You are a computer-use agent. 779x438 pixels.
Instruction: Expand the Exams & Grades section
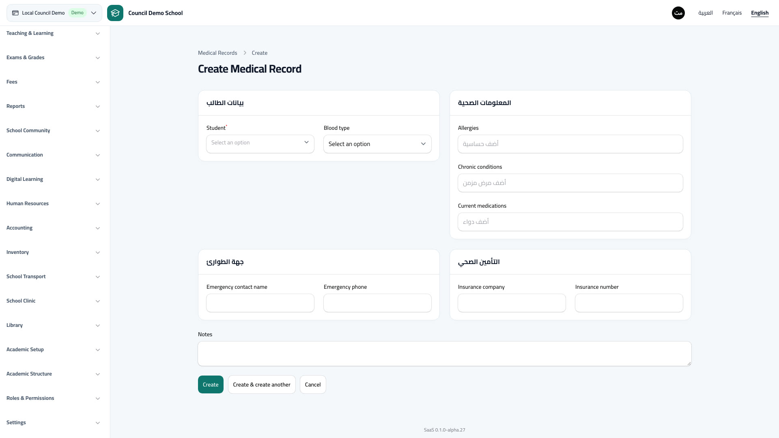tap(53, 58)
